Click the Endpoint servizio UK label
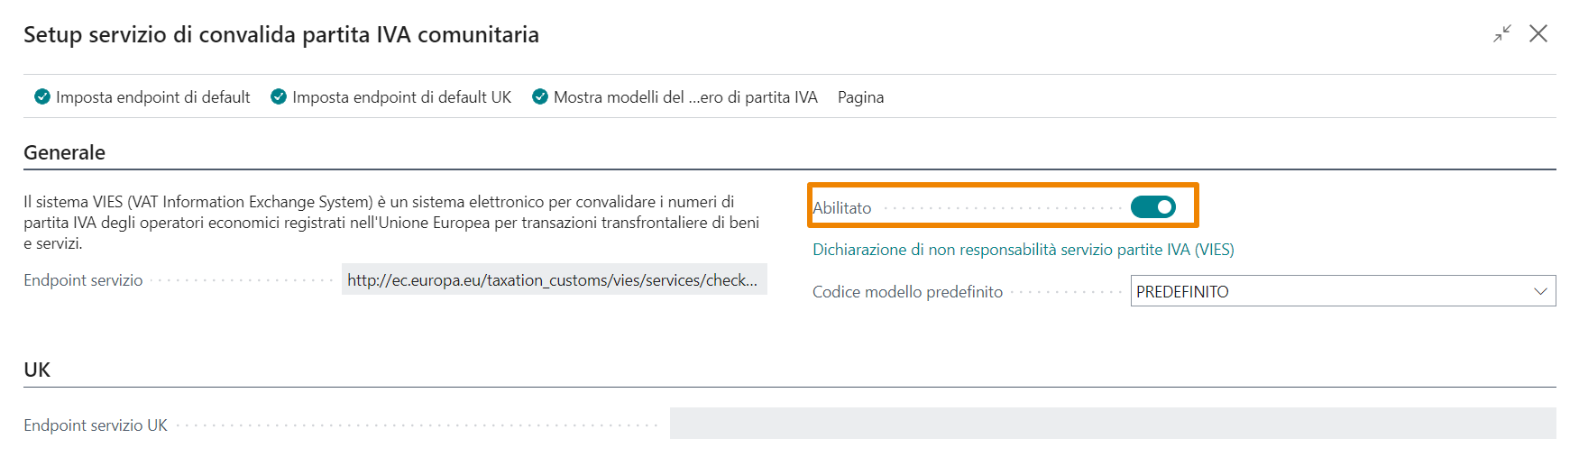Screen dimensions: 1579x475 point(96,425)
